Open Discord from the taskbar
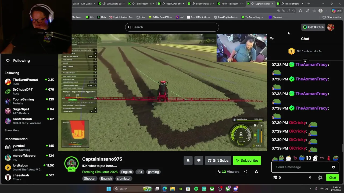 point(236,189)
